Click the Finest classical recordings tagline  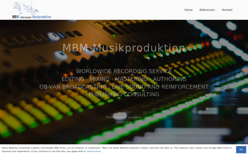pos(124,117)
